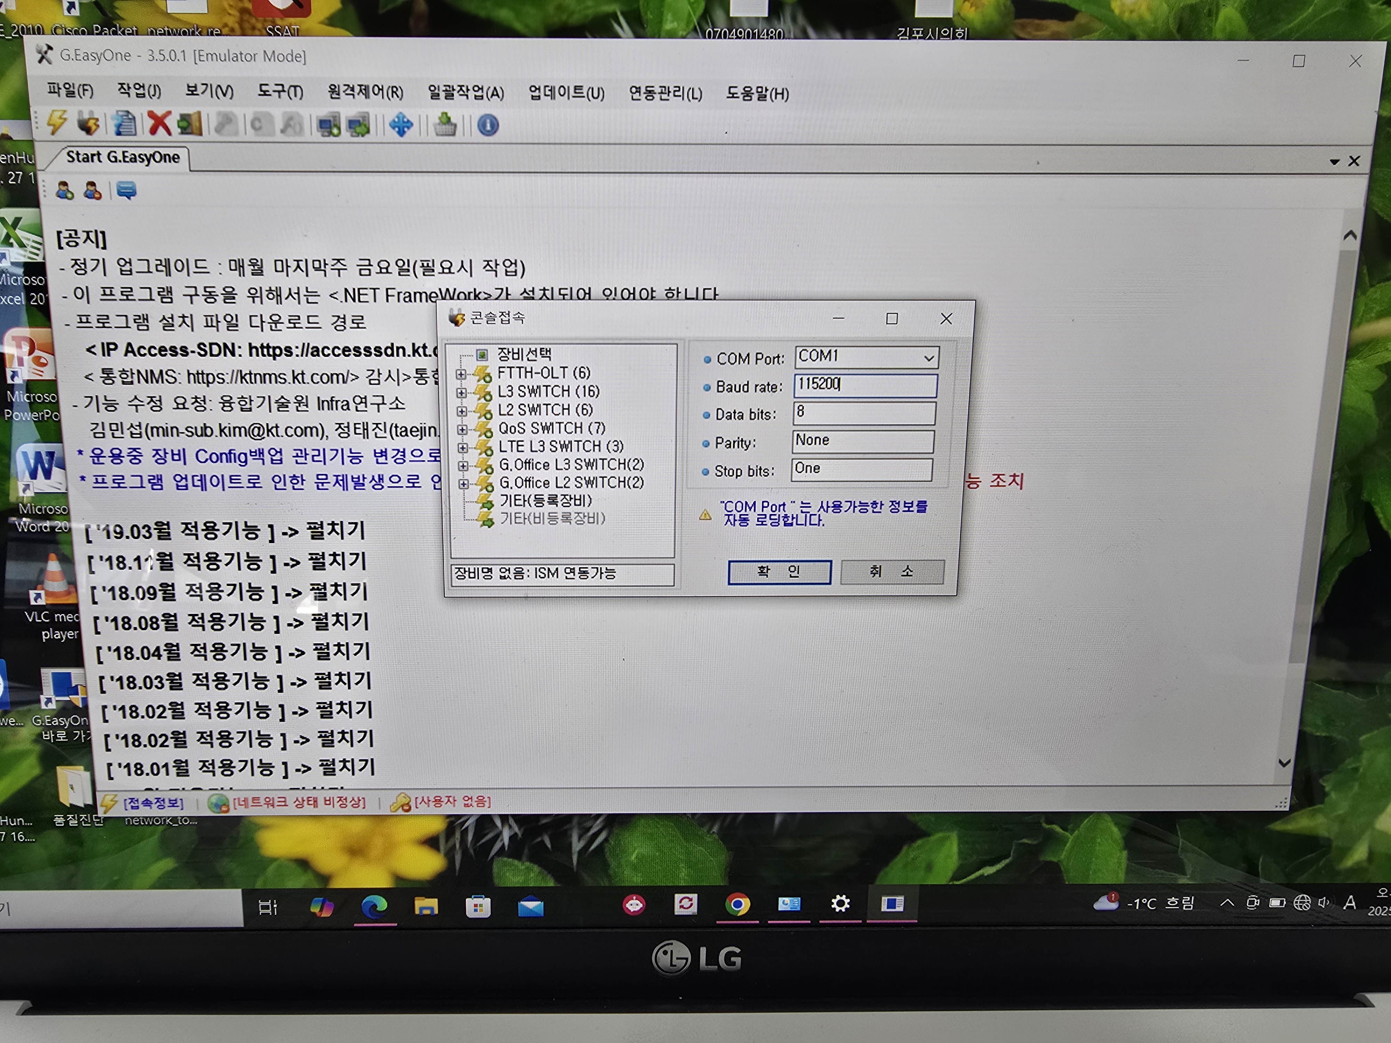
Task: Select the 장비선택 root tree item
Action: (x=524, y=354)
